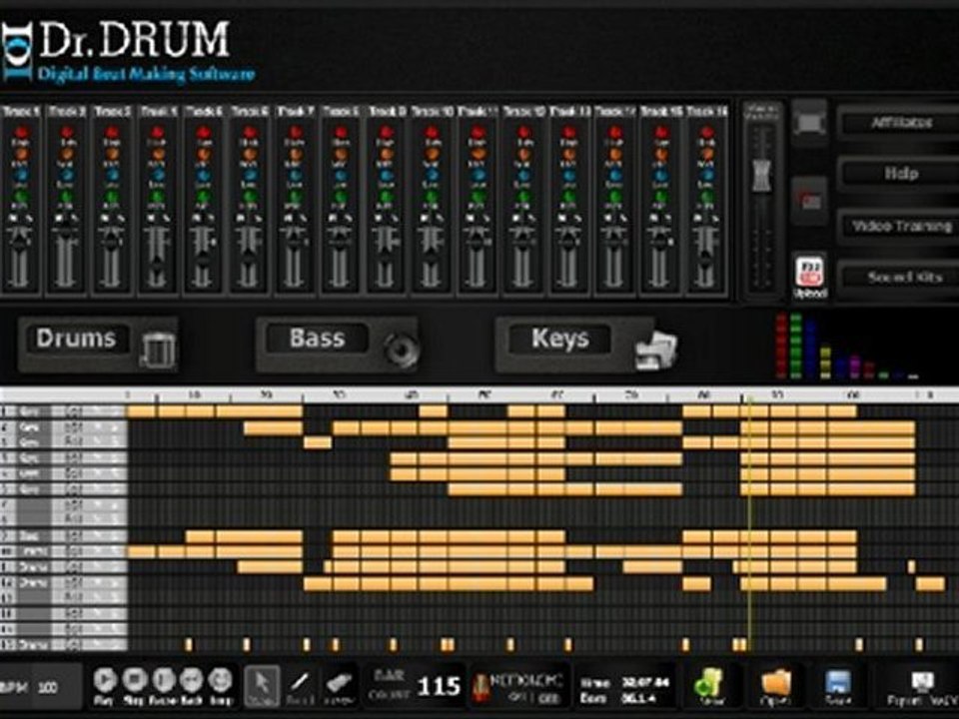Open Video Training

[900, 227]
